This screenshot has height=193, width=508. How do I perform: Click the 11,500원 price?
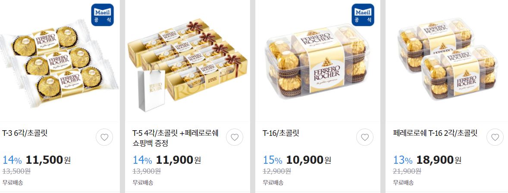coord(48,159)
